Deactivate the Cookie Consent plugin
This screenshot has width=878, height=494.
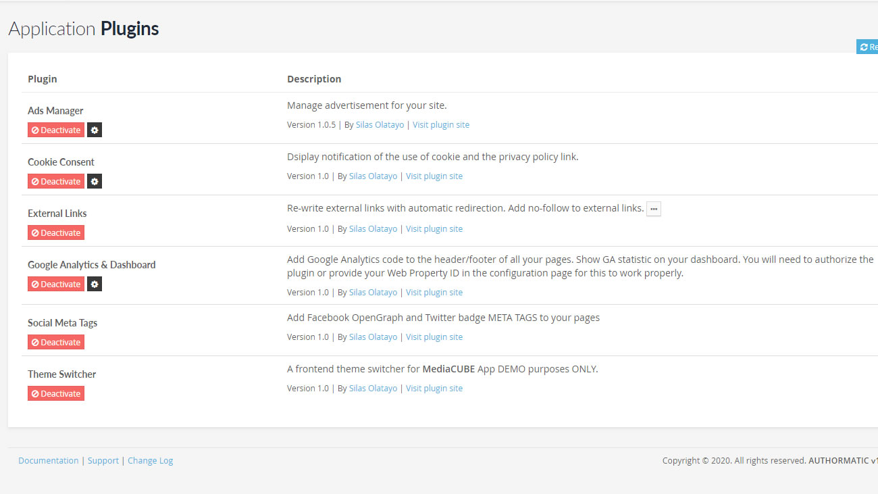(x=56, y=182)
